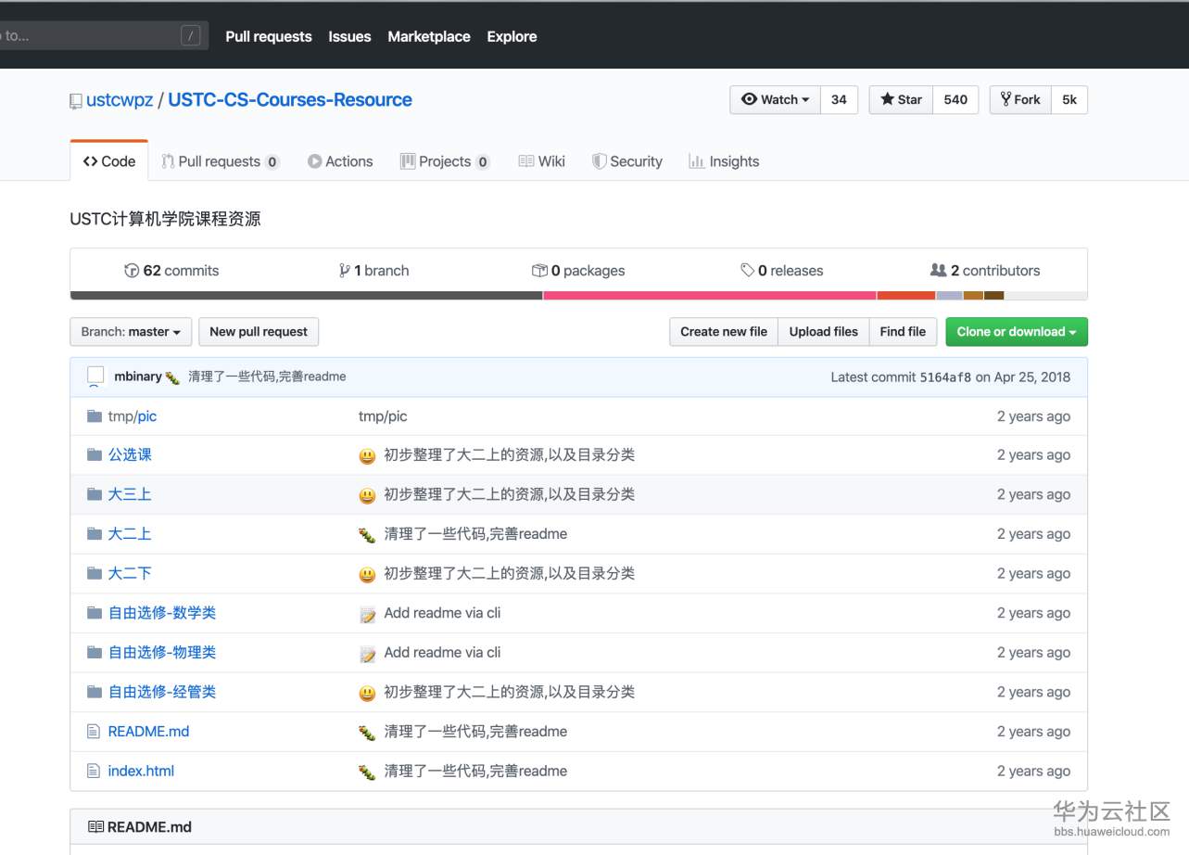1189x855 pixels.
Task: Click the tag icon next to 0 releases
Action: click(x=747, y=271)
